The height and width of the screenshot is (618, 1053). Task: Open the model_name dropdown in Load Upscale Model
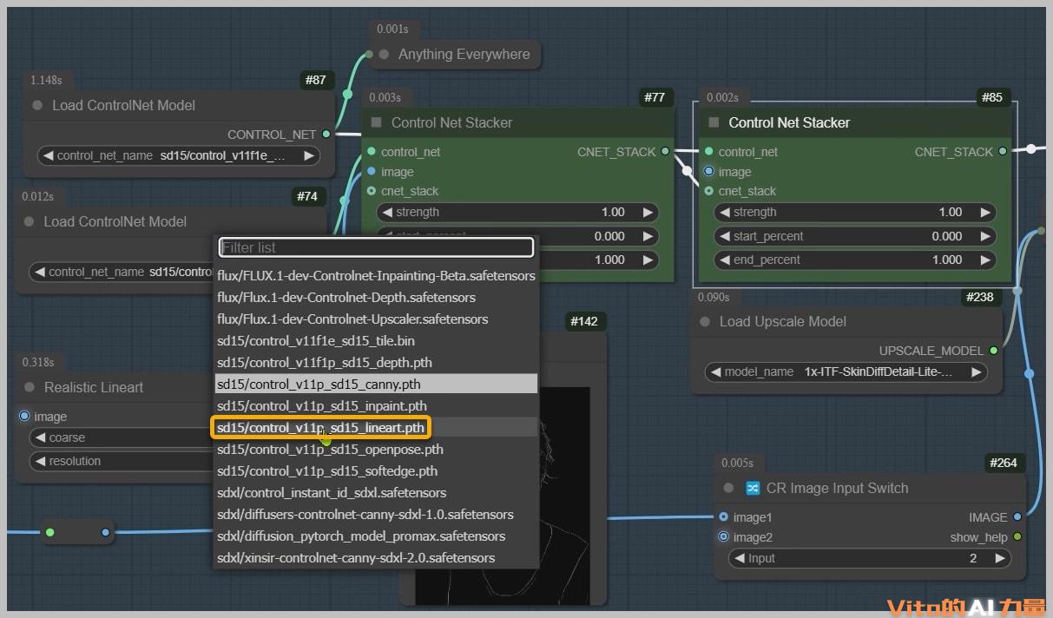pyautogui.click(x=846, y=371)
